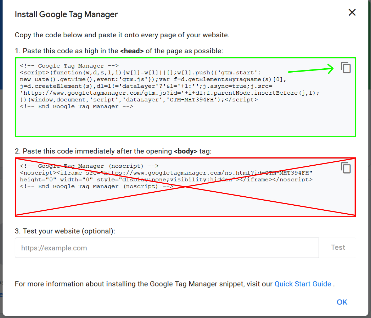The image size is (371, 318).
Task: Confirm with the OK button
Action: point(342,302)
